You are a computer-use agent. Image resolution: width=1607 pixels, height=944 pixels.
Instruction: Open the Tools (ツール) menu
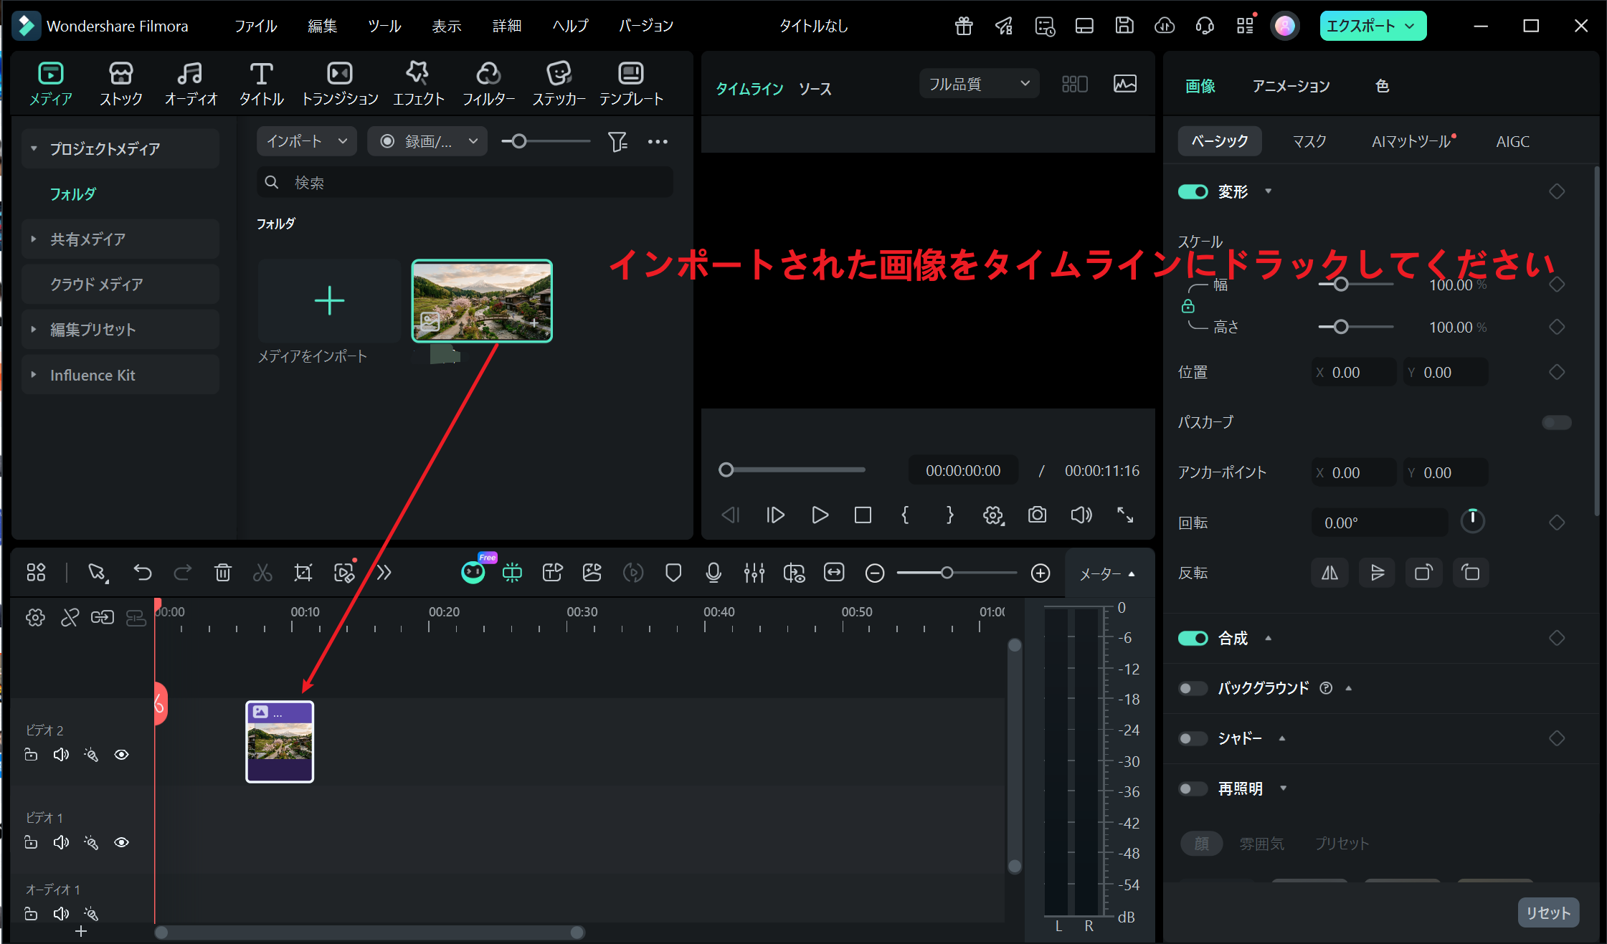click(x=384, y=26)
